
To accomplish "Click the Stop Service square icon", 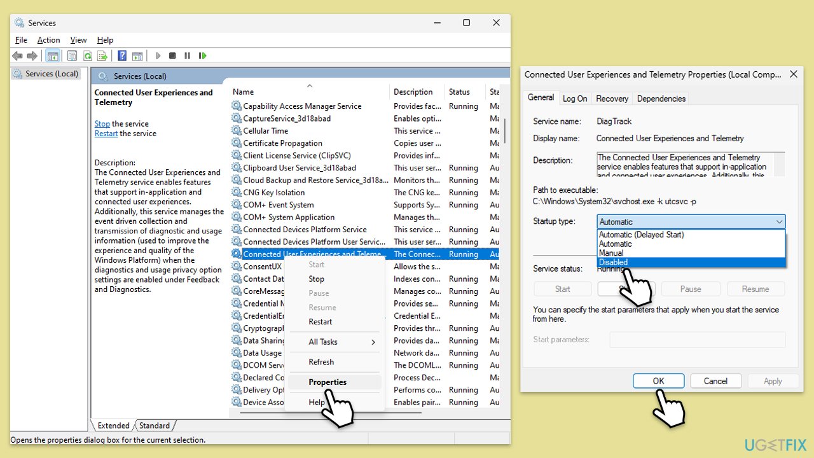I will click(172, 56).
